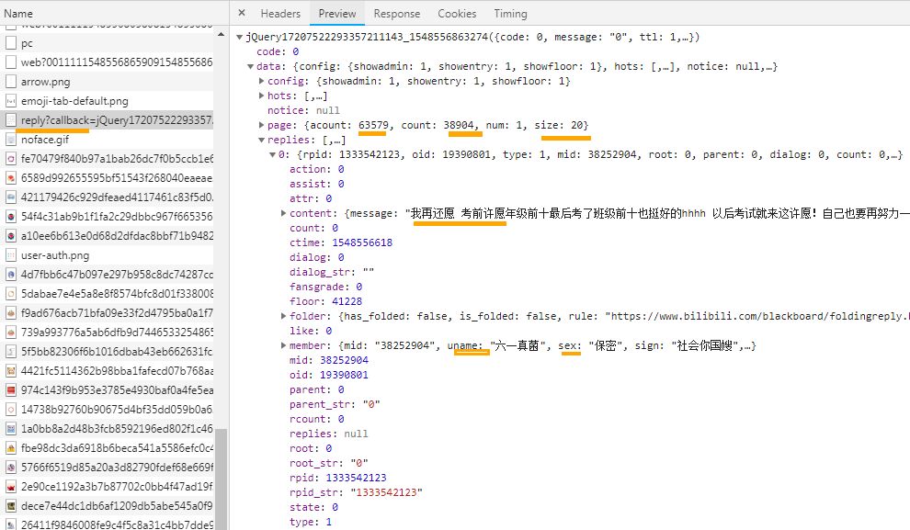Click the fansgrade: 0 property

[325, 287]
